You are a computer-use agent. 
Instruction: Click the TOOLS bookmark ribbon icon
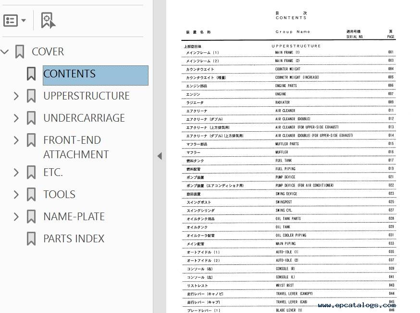pos(31,195)
